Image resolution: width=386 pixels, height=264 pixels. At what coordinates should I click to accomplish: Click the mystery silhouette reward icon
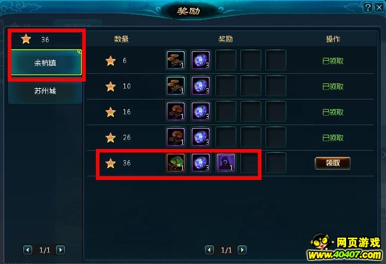[226, 163]
